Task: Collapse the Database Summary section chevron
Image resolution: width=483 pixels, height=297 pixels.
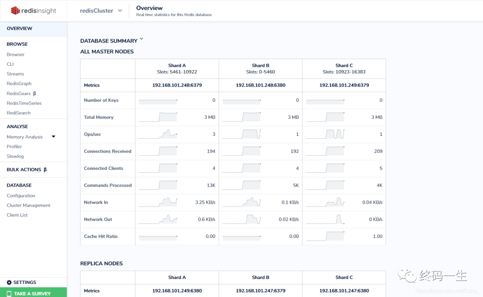Action: [141, 39]
